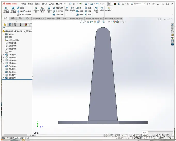Viewport: 176px width, 141px height.
Task: Select the 前视基准面 front plane
Action: (x=11, y=43)
